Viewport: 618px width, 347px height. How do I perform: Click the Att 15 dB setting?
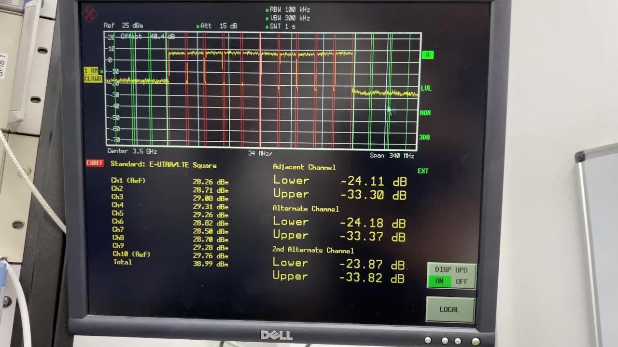(218, 26)
